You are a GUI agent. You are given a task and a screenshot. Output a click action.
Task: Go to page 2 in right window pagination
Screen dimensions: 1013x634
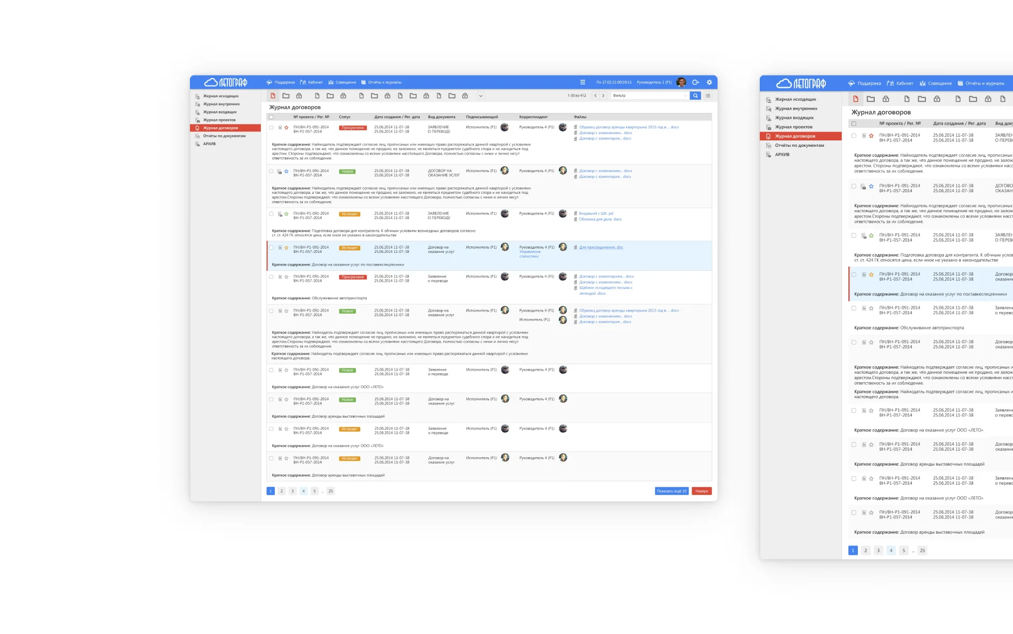coord(865,550)
